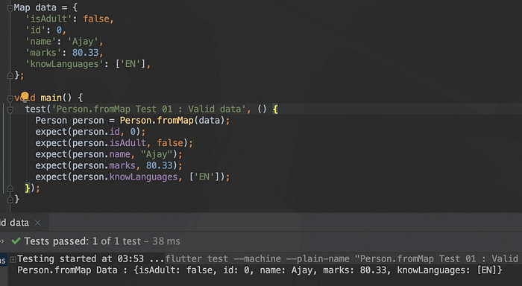The height and width of the screenshot is (286, 522).
Task: Click the green check mark beside Tests passed
Action: [16, 241]
